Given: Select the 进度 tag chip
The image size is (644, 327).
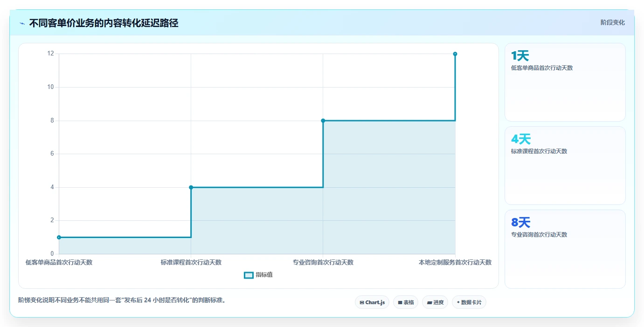Looking at the screenshot, I should tap(435, 302).
